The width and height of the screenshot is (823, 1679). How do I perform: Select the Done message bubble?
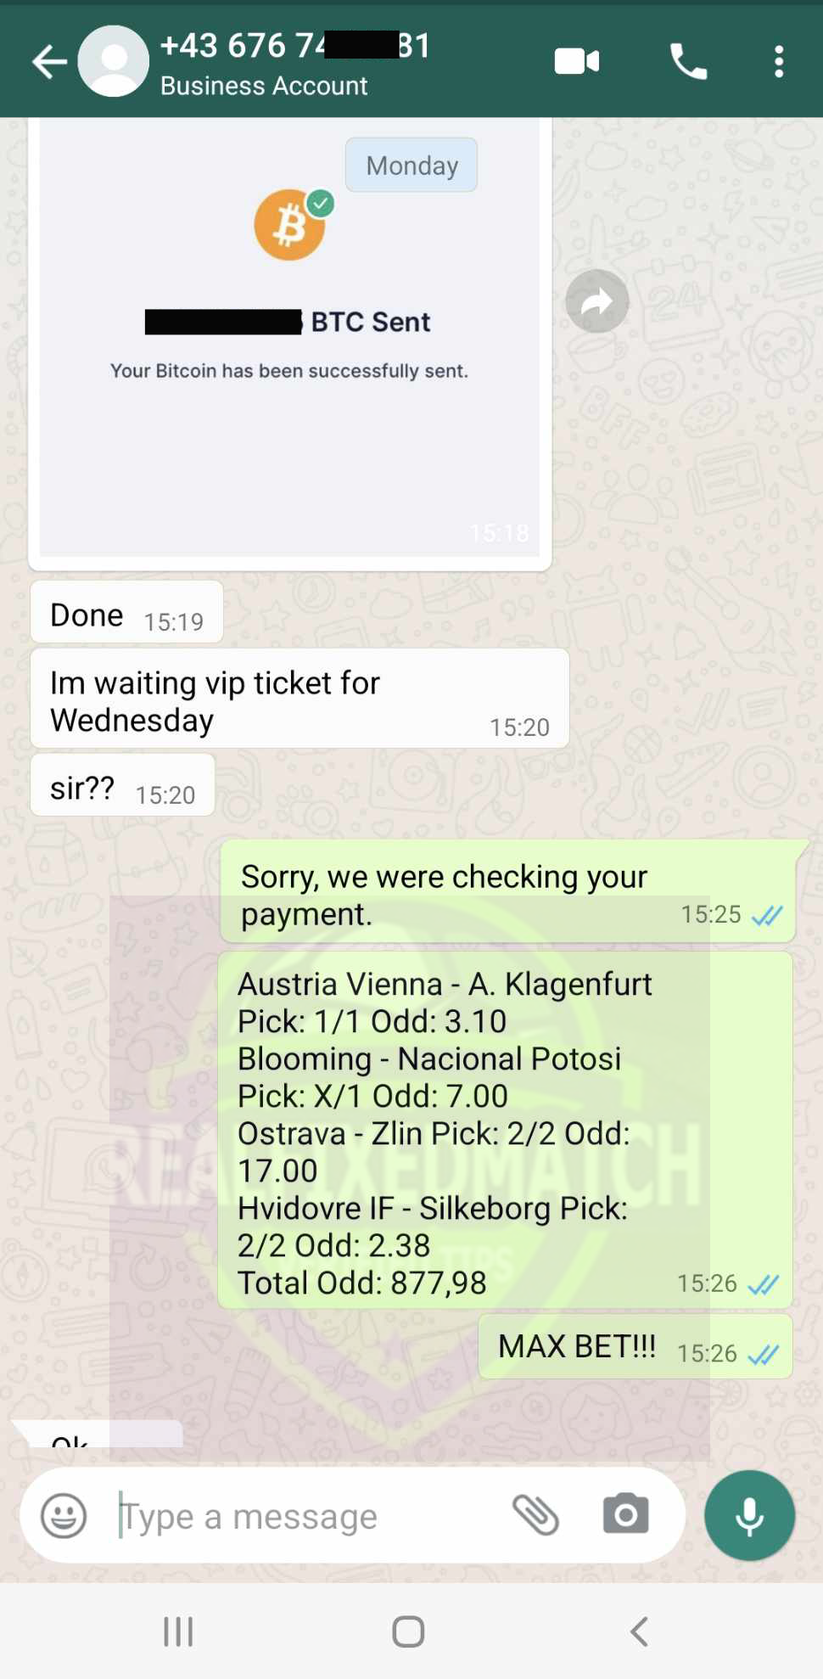pos(127,612)
